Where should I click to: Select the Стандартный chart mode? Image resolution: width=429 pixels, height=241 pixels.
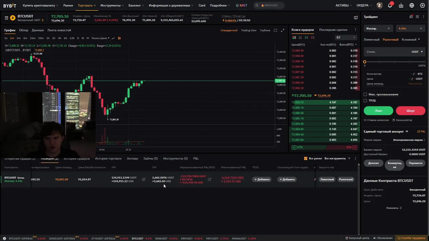[229, 30]
